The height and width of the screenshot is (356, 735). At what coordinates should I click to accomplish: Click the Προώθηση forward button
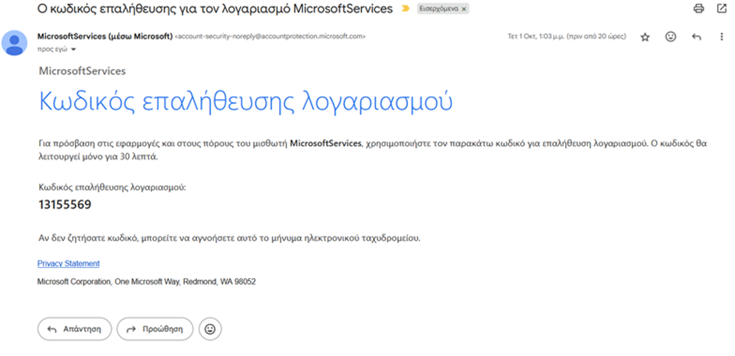point(155,330)
